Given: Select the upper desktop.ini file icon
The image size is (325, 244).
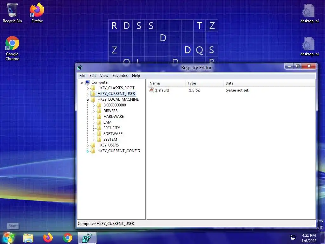Looking at the screenshot, I should (x=309, y=10).
